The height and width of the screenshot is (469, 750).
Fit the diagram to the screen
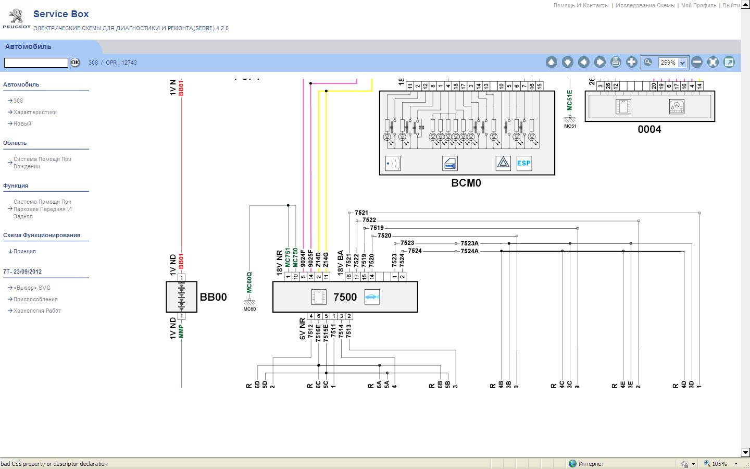tap(713, 62)
